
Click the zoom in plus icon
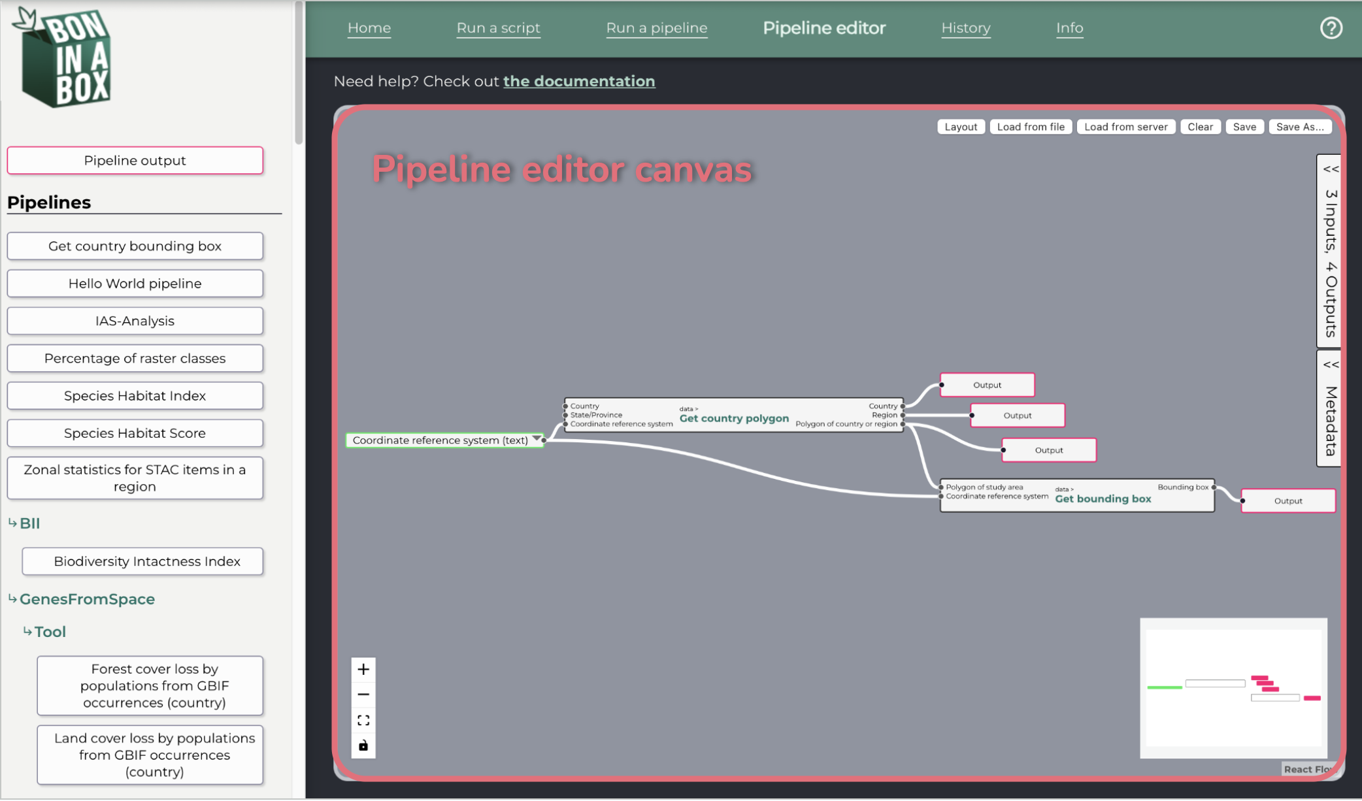(x=363, y=670)
